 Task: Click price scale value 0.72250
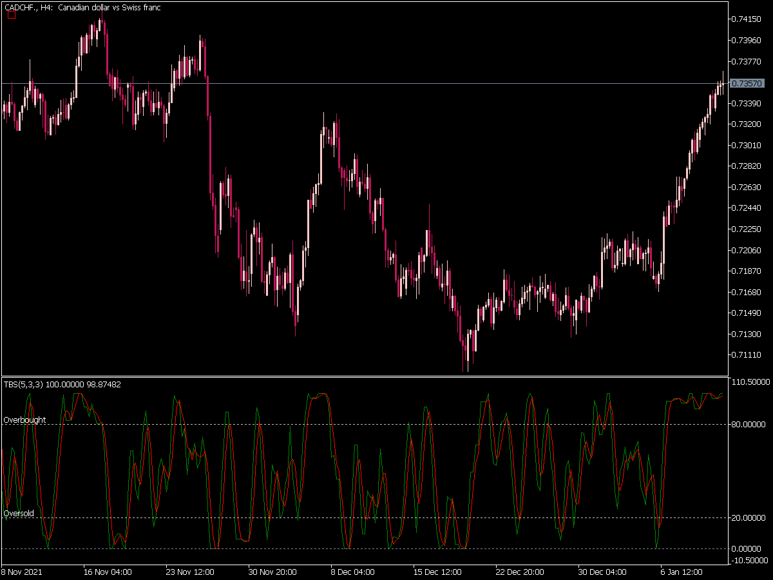pos(748,229)
